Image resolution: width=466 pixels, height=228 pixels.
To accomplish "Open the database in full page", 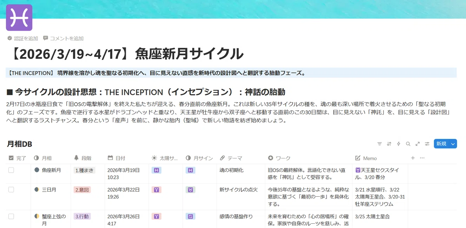I will 417,144.
